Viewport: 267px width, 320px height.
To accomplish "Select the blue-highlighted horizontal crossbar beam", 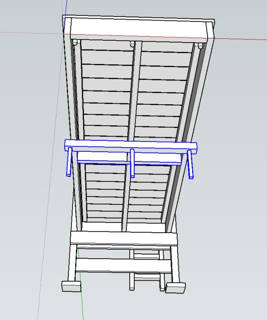I will 131,147.
